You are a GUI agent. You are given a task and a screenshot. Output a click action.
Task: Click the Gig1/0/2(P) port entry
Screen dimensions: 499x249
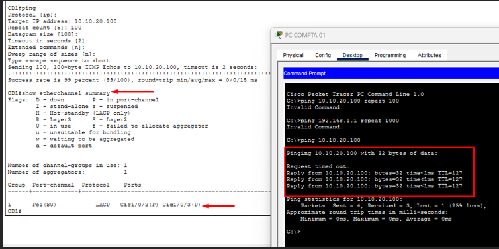pyautogui.click(x=139, y=205)
